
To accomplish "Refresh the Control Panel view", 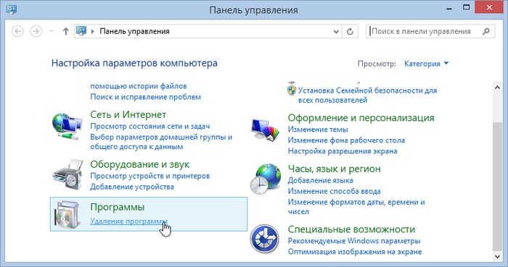I will pyautogui.click(x=350, y=32).
